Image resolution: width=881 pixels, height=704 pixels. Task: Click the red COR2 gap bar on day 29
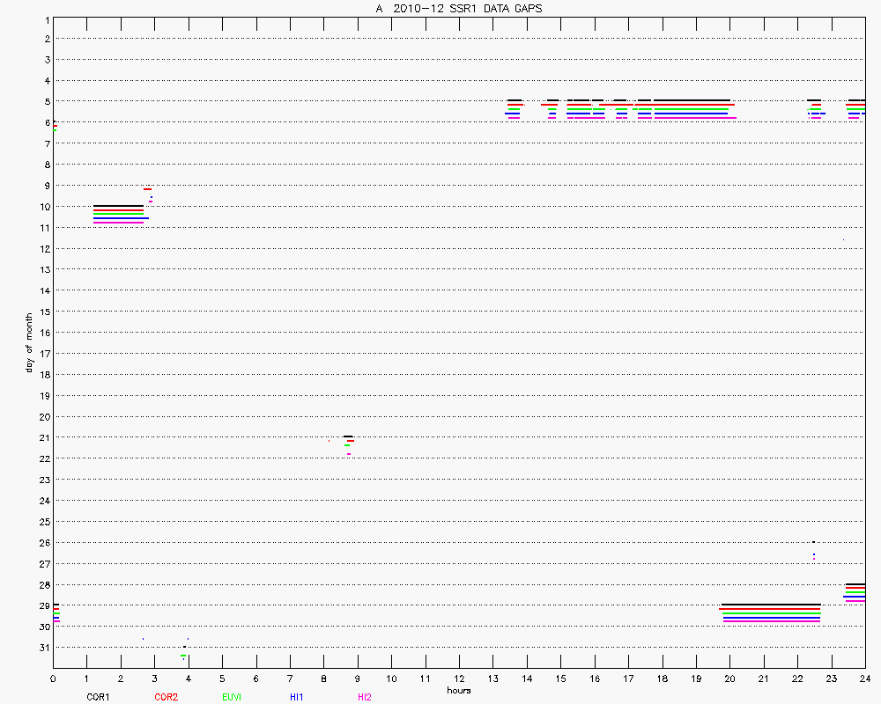coord(771,609)
